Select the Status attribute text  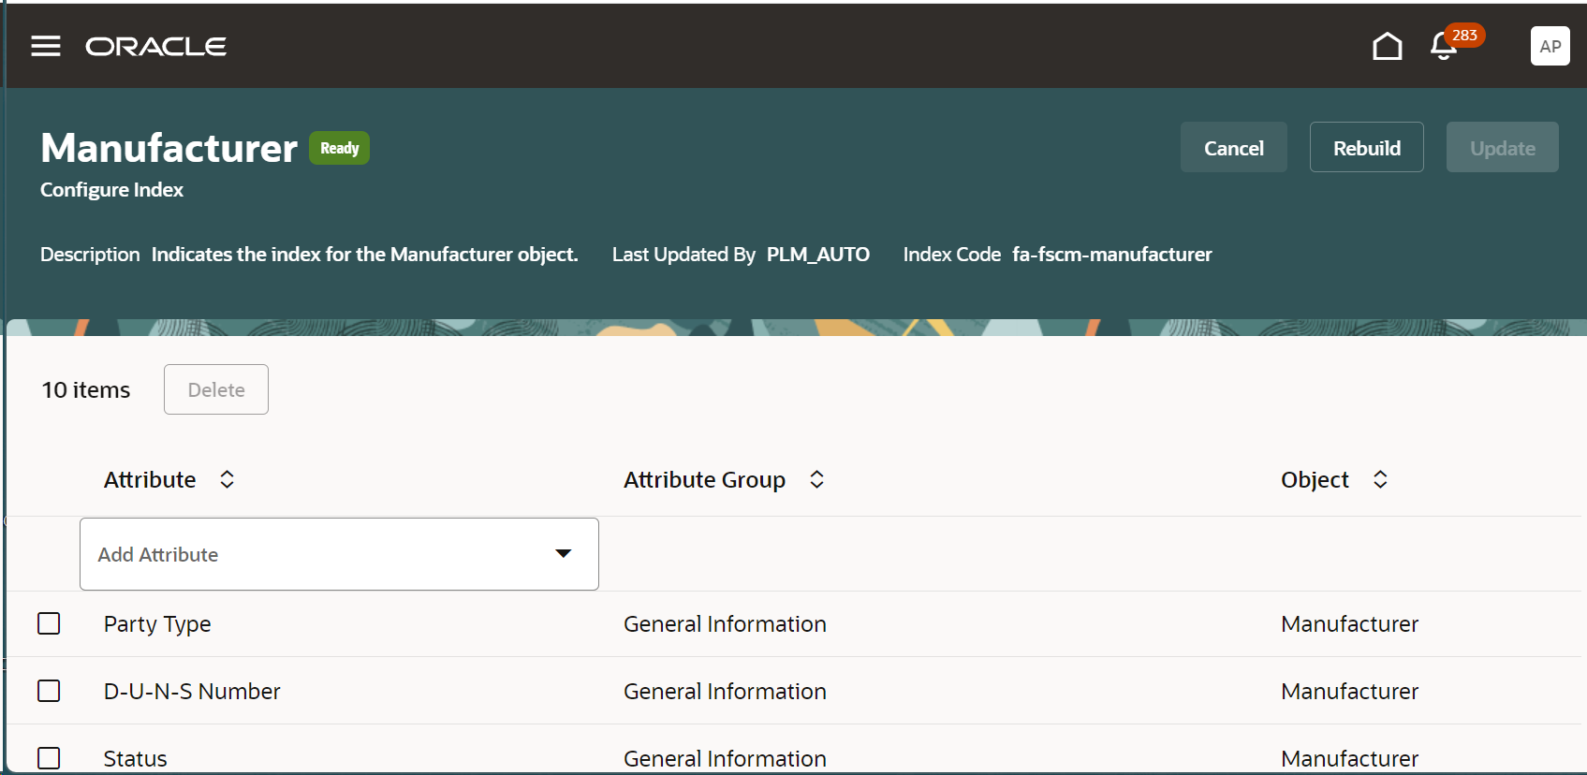(x=136, y=759)
